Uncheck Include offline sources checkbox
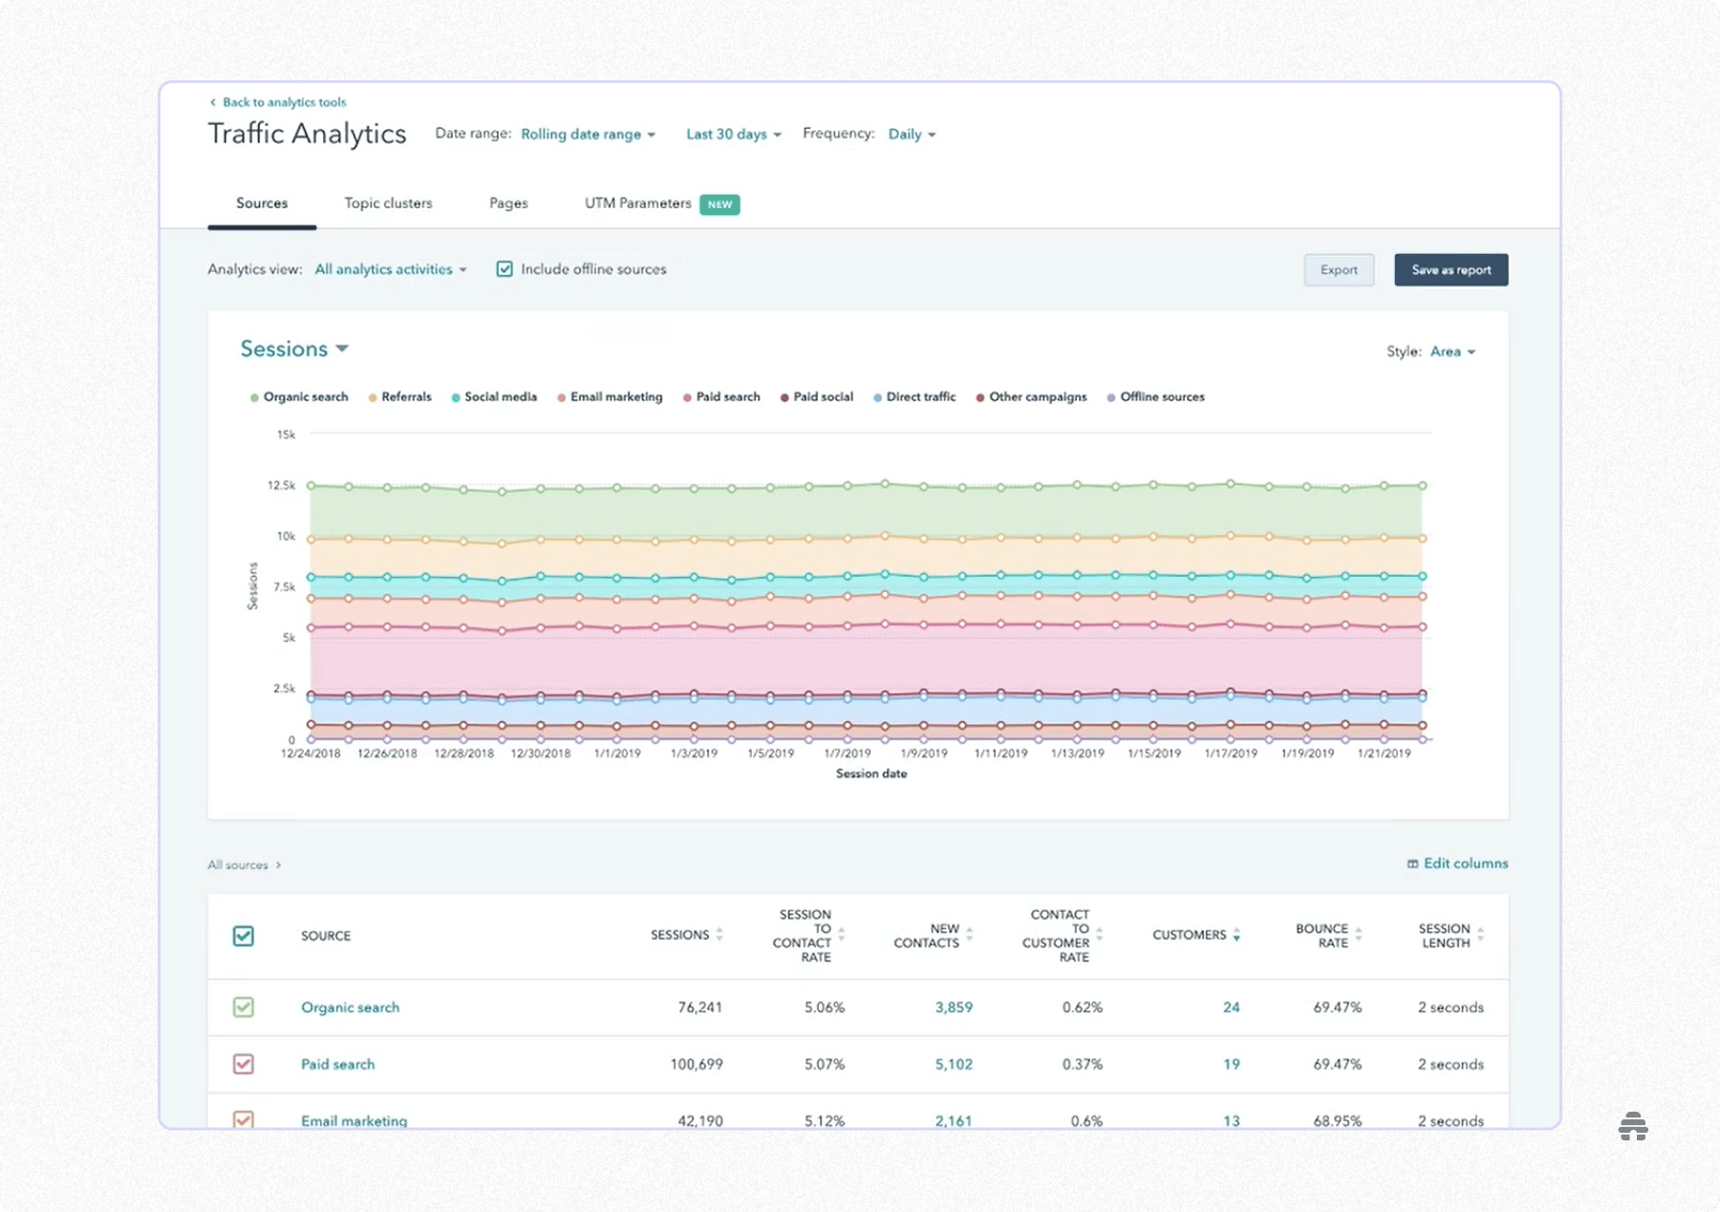Viewport: 1720px width, 1212px height. (x=505, y=269)
